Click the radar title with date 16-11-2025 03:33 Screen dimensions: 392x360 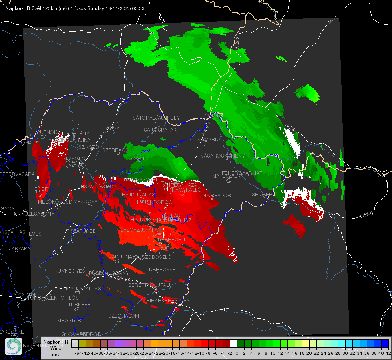[75, 8]
